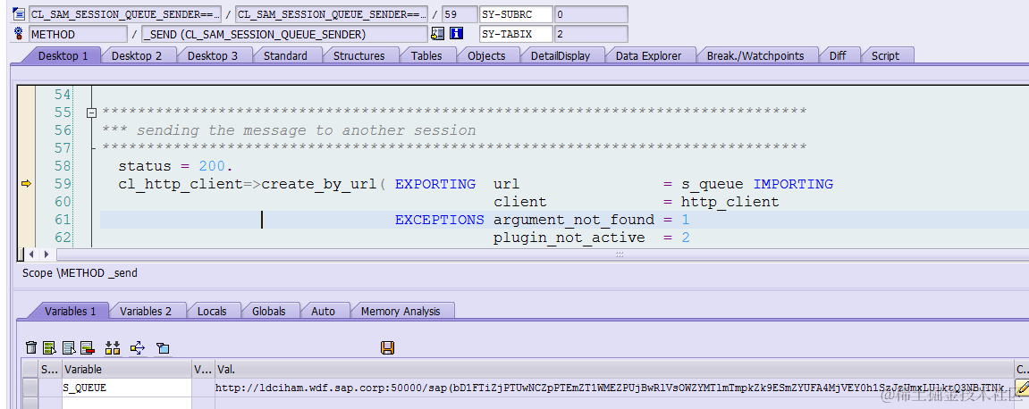Screen dimensions: 1029x409
Task: Click 'argument_not_found' on line 61
Action: tap(574, 220)
